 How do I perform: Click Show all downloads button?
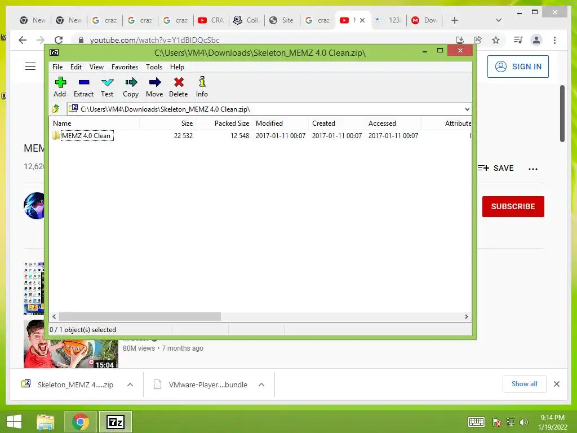click(525, 384)
